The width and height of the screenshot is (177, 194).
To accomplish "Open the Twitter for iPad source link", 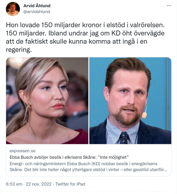I will [70, 184].
